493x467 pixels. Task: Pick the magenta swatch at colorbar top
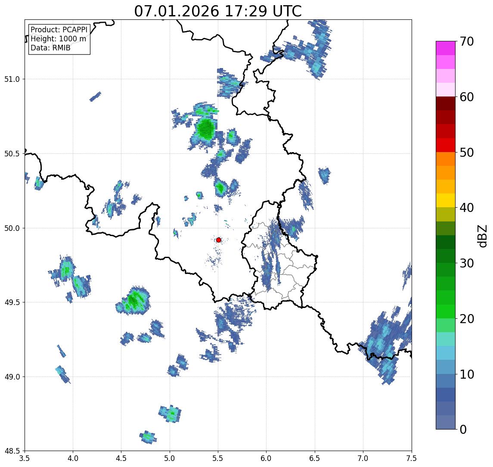coord(446,48)
